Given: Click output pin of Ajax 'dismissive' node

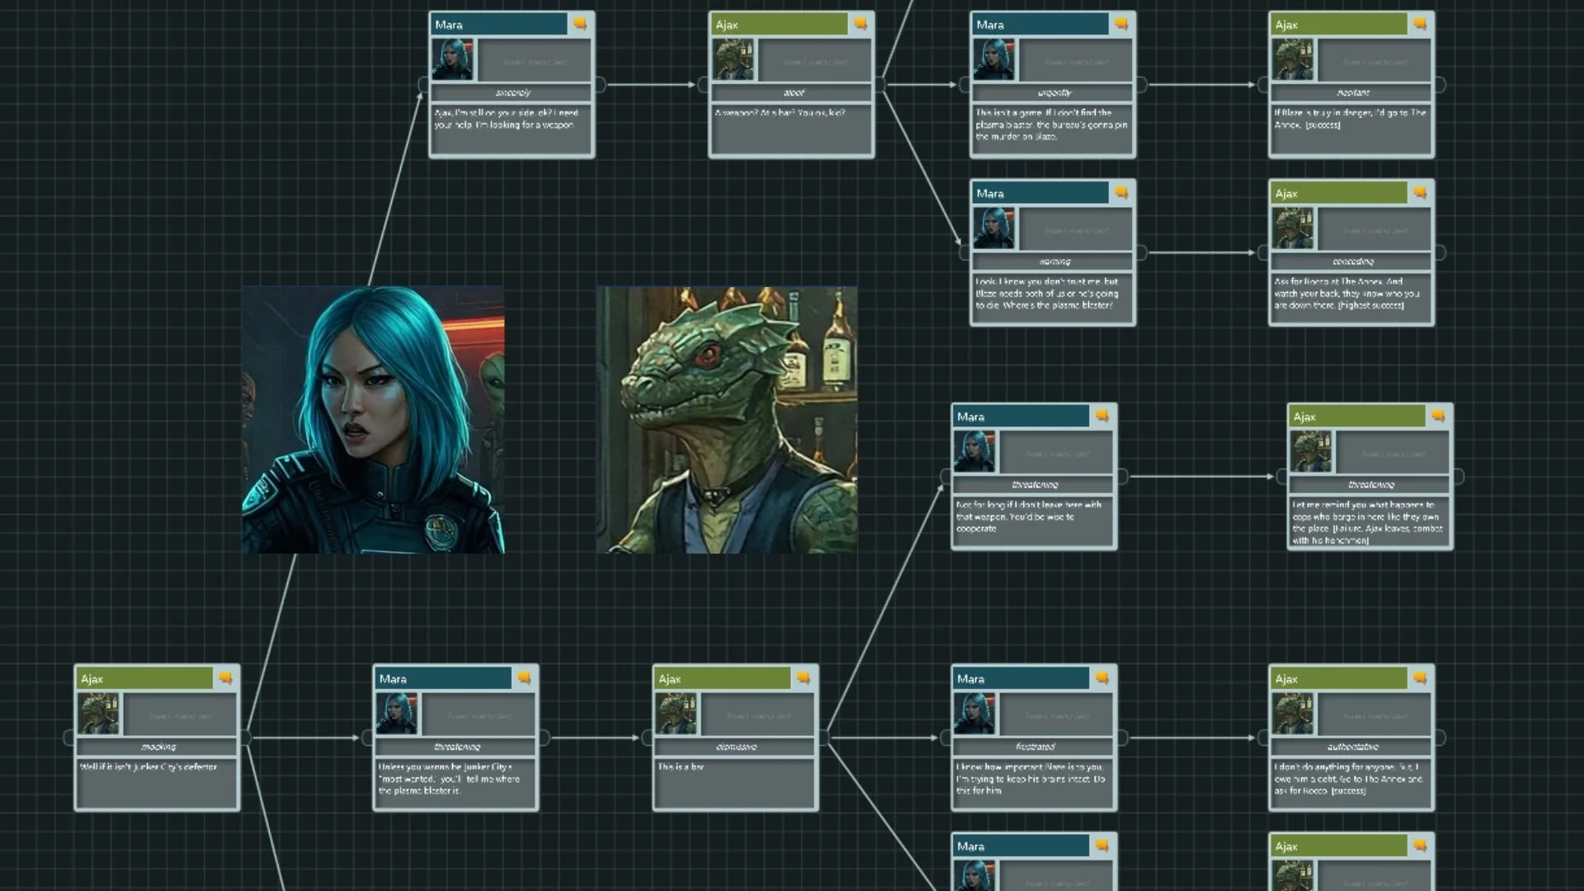Looking at the screenshot, I should 823,738.
